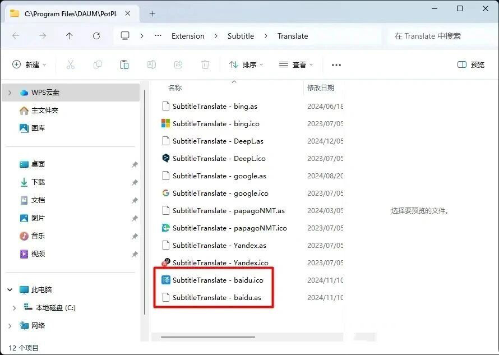Open the 排序 sort dropdown

coord(247,64)
